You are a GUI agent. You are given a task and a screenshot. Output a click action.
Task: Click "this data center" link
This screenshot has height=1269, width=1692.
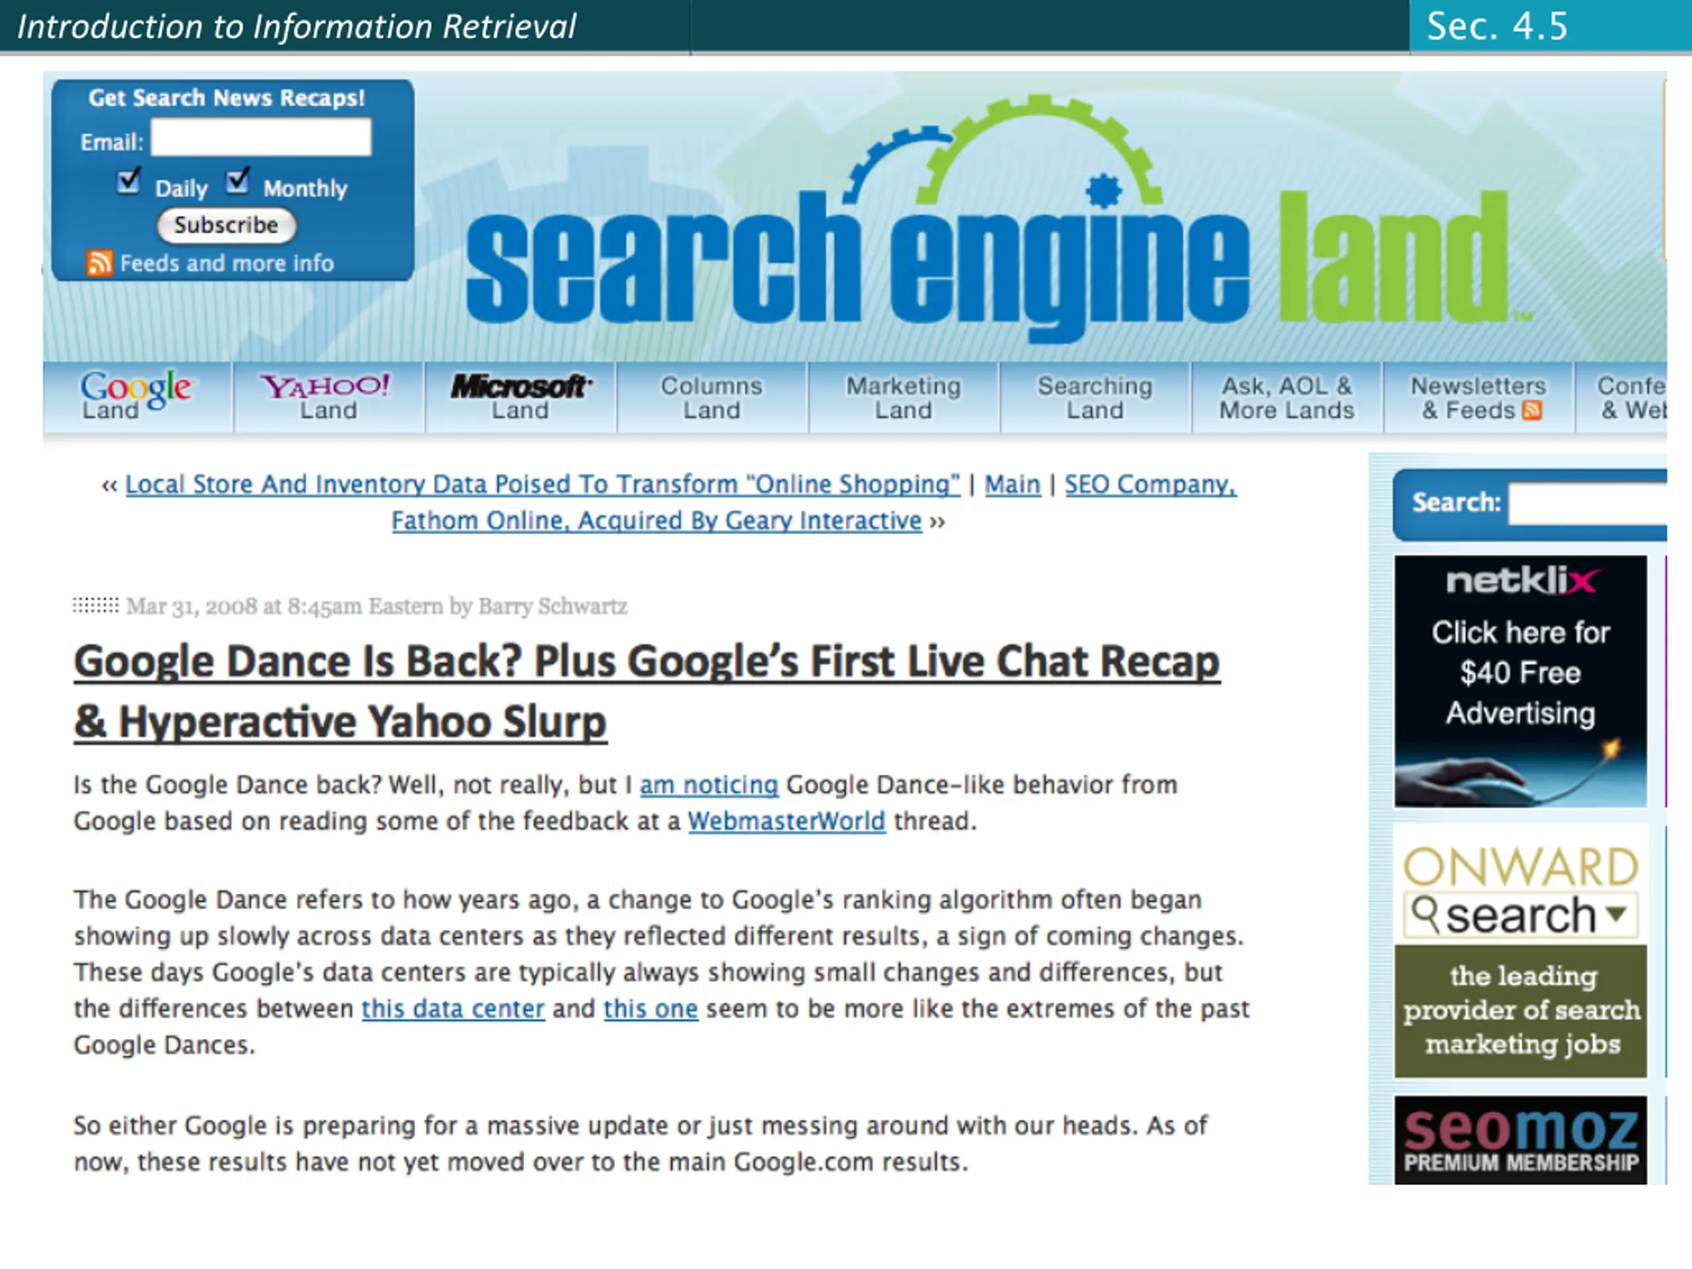point(453,1009)
